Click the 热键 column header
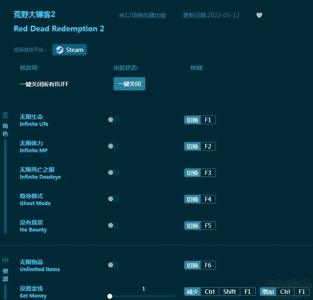 [197, 68]
